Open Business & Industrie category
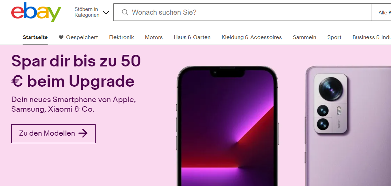391x186 pixels. tap(371, 37)
